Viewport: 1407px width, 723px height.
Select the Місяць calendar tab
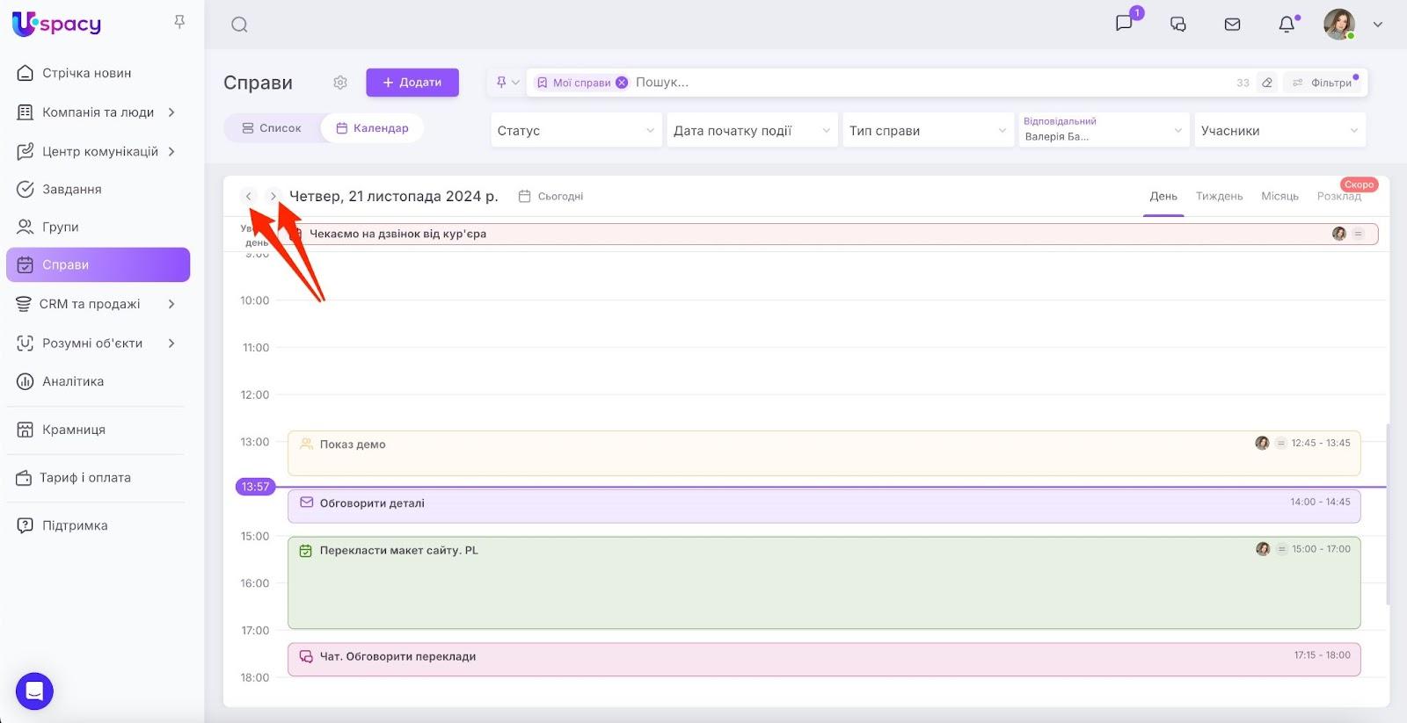pos(1279,196)
